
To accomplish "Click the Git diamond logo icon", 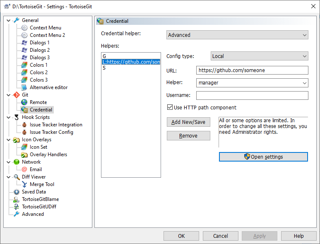I will [17, 95].
